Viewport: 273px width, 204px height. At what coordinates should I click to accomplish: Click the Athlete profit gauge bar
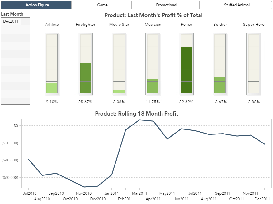point(52,64)
